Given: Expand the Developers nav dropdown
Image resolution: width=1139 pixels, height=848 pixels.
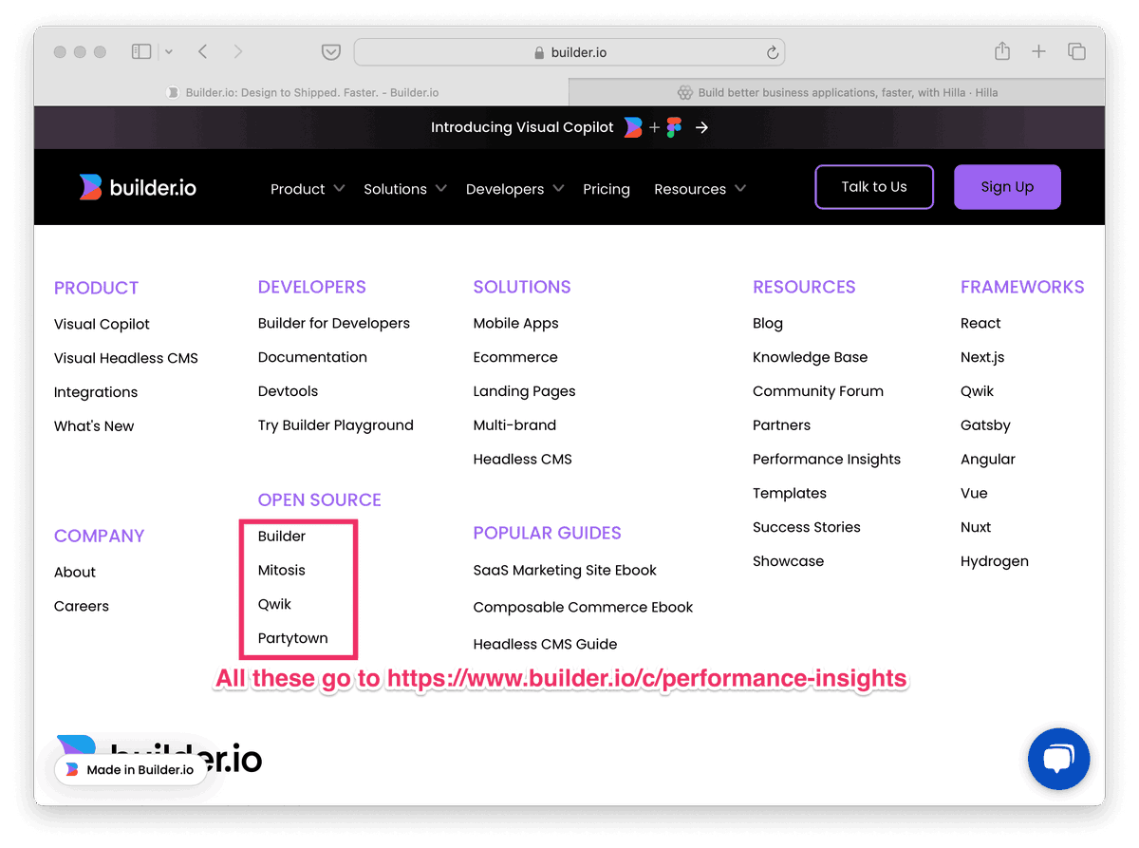Looking at the screenshot, I should click(515, 189).
